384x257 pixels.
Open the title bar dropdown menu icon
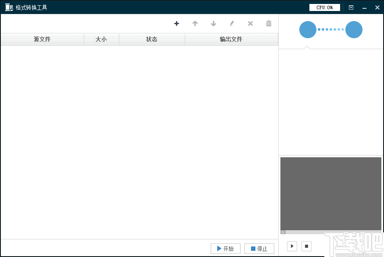351,7
